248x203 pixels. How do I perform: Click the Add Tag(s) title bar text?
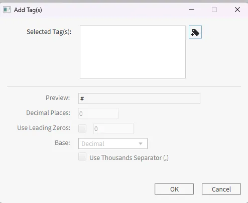pos(28,10)
